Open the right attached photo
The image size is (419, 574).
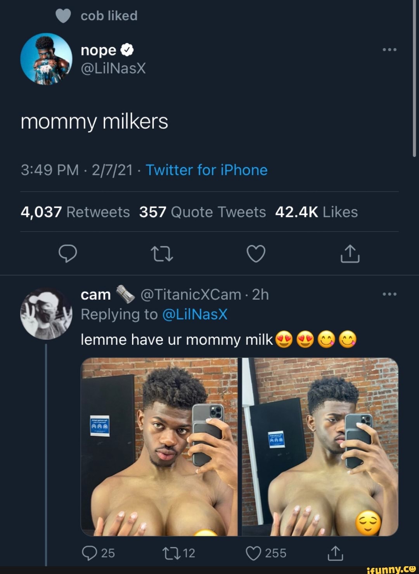click(x=320, y=447)
